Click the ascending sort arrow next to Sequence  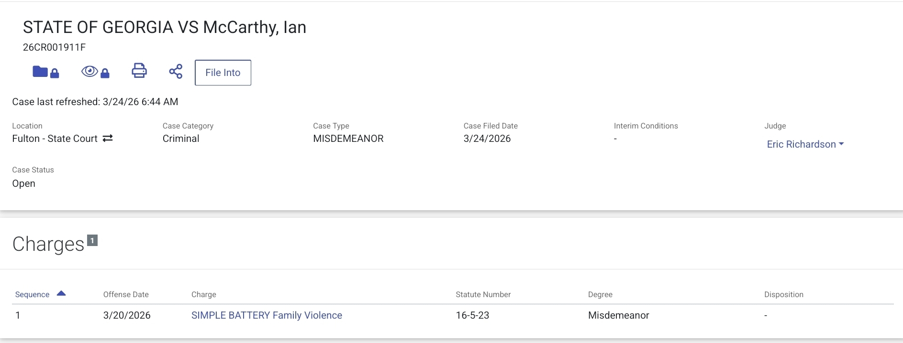click(61, 293)
